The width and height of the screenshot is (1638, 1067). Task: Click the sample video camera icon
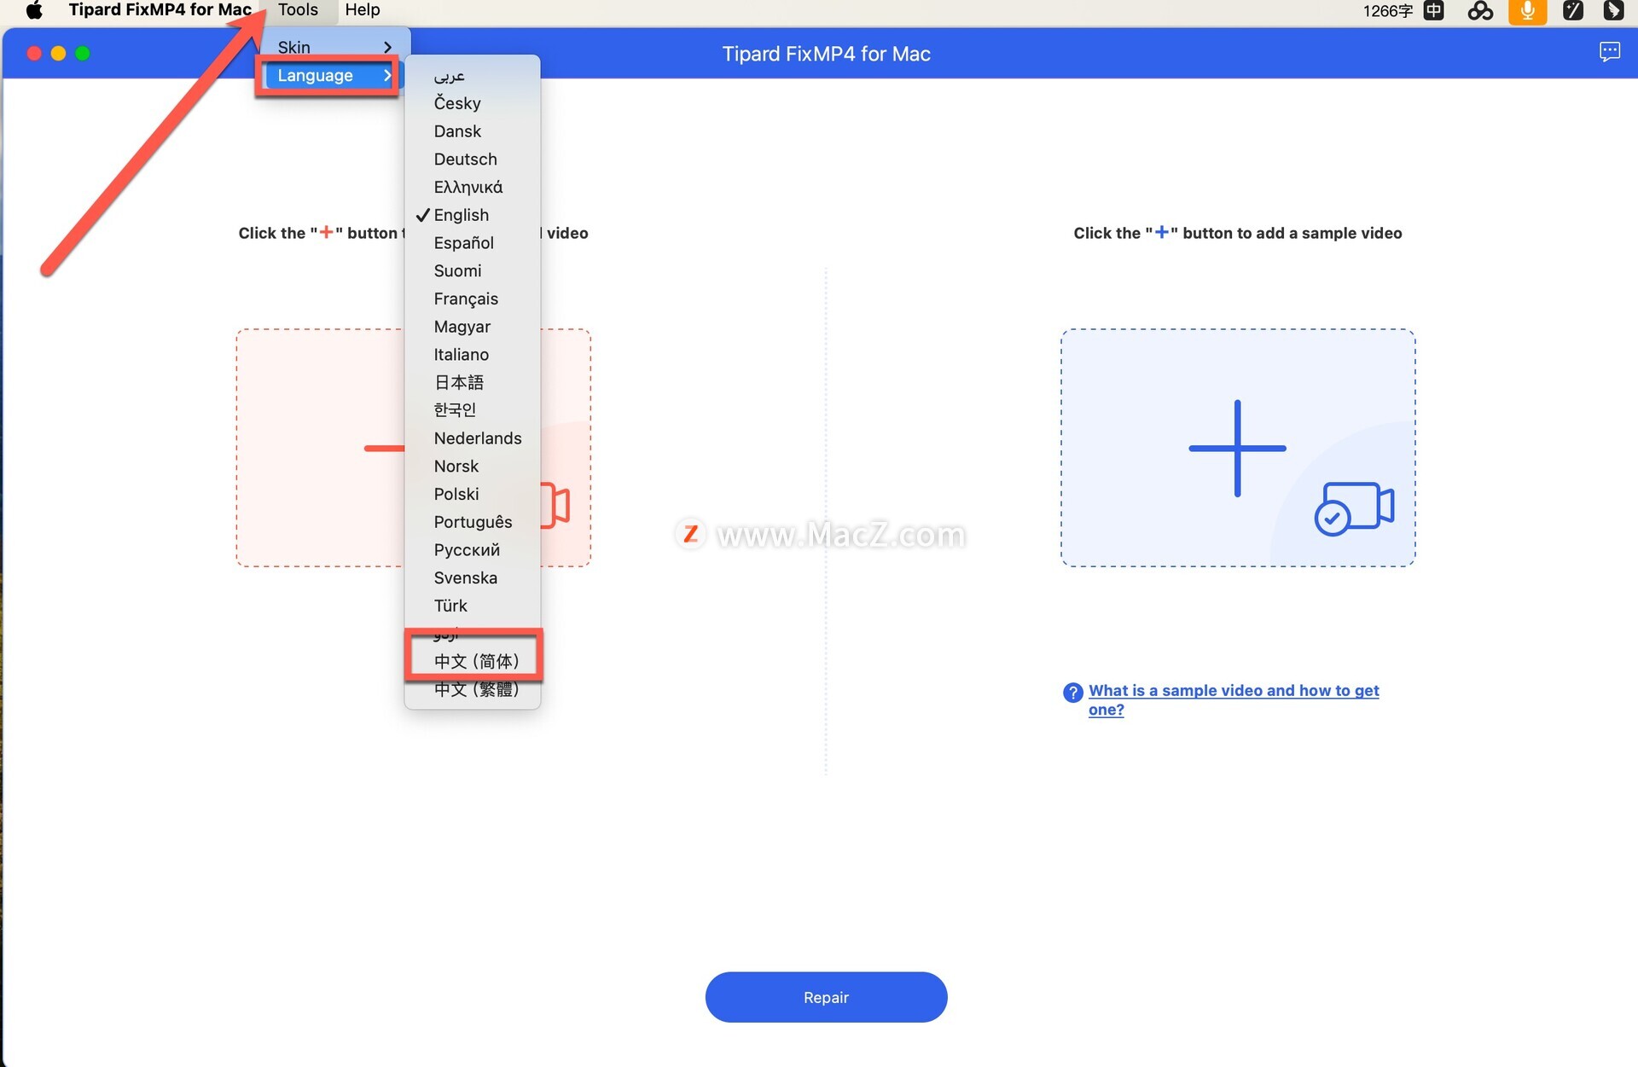(1354, 508)
